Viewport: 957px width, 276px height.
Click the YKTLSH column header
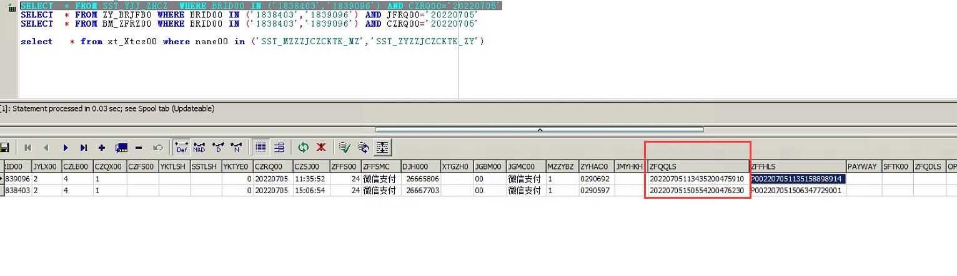tap(174, 167)
